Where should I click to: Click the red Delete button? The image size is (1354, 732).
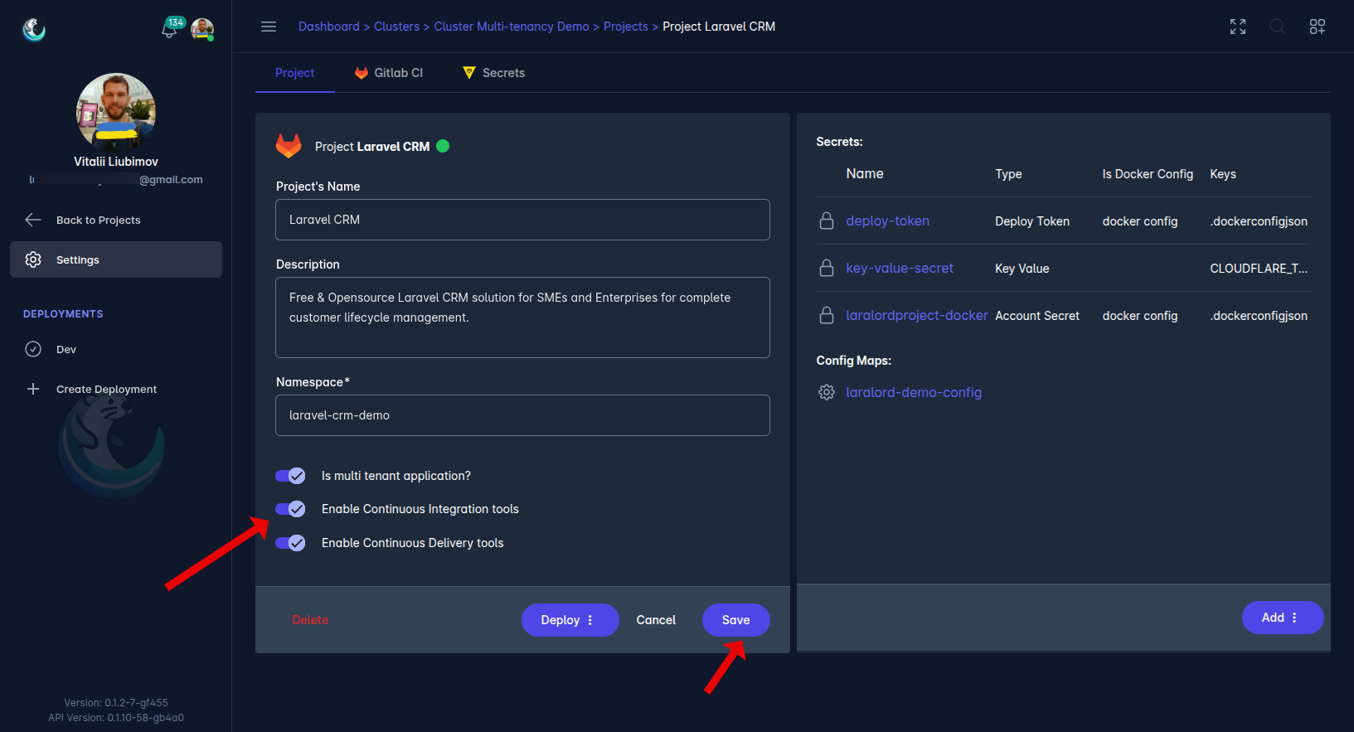310,620
